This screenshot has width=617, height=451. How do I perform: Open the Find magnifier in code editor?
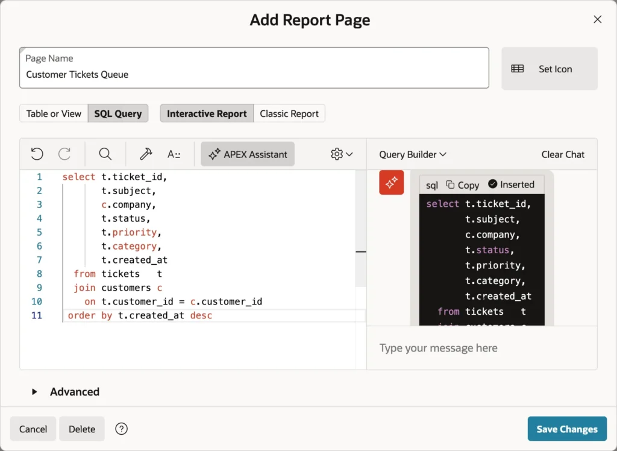pyautogui.click(x=105, y=154)
